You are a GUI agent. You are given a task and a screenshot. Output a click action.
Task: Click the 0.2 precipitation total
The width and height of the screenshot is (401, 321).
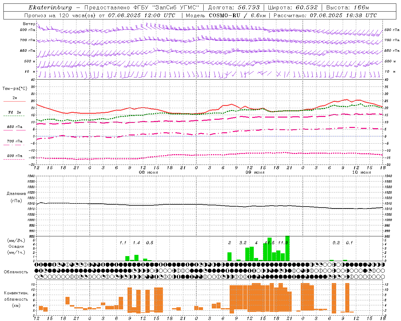[336, 243]
